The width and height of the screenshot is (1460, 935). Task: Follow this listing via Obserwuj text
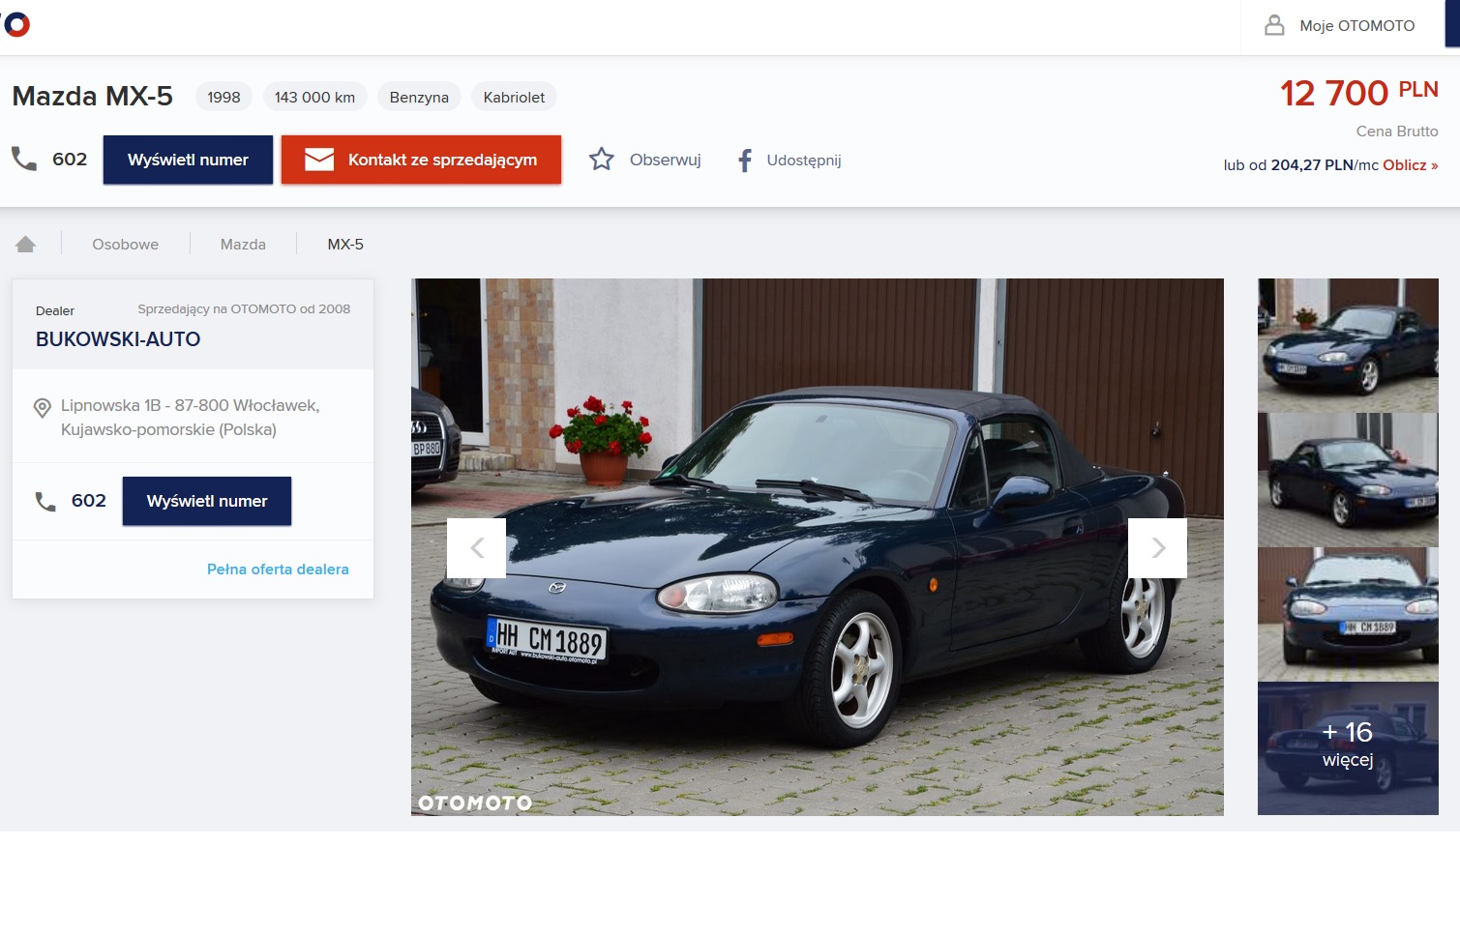665,160
